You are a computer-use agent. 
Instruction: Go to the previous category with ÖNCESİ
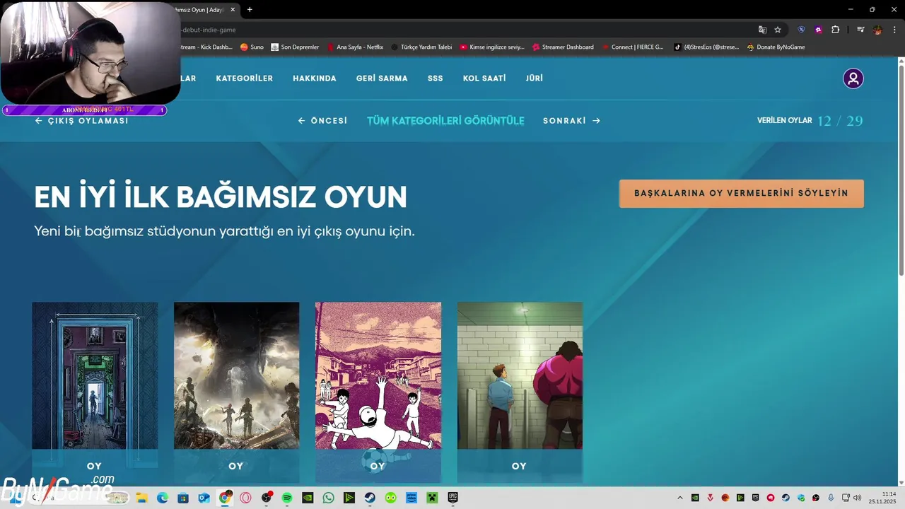322,121
